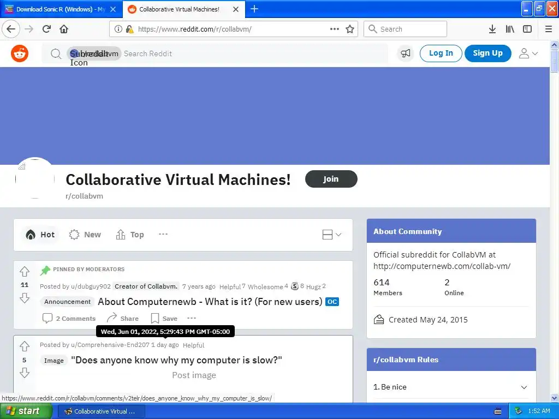Select the Collaborative Virtual Machines browser tab
Viewport: 559px width, 419px height.
[179, 9]
